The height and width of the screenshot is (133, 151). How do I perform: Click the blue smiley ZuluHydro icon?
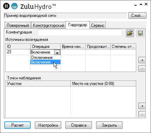[14, 6]
